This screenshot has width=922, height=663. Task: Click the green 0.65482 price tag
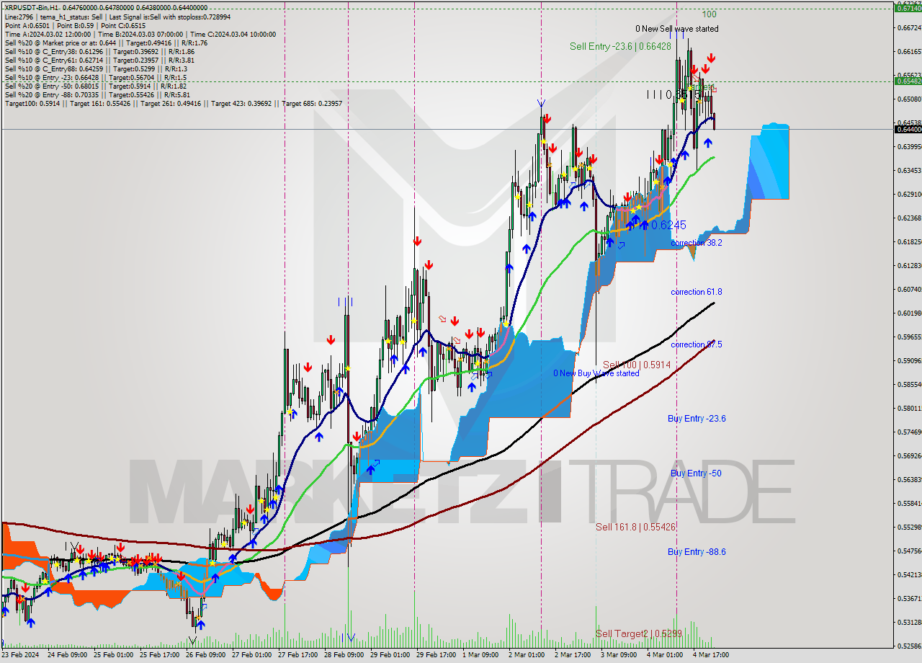908,81
